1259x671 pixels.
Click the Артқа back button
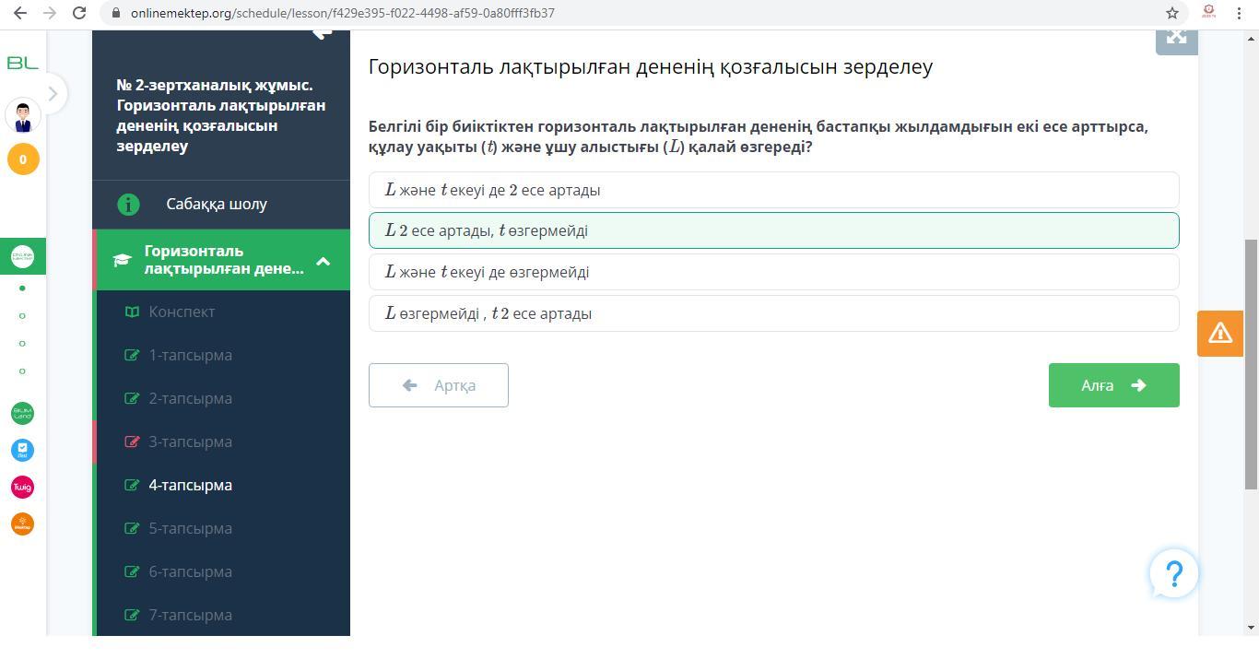[x=439, y=385]
